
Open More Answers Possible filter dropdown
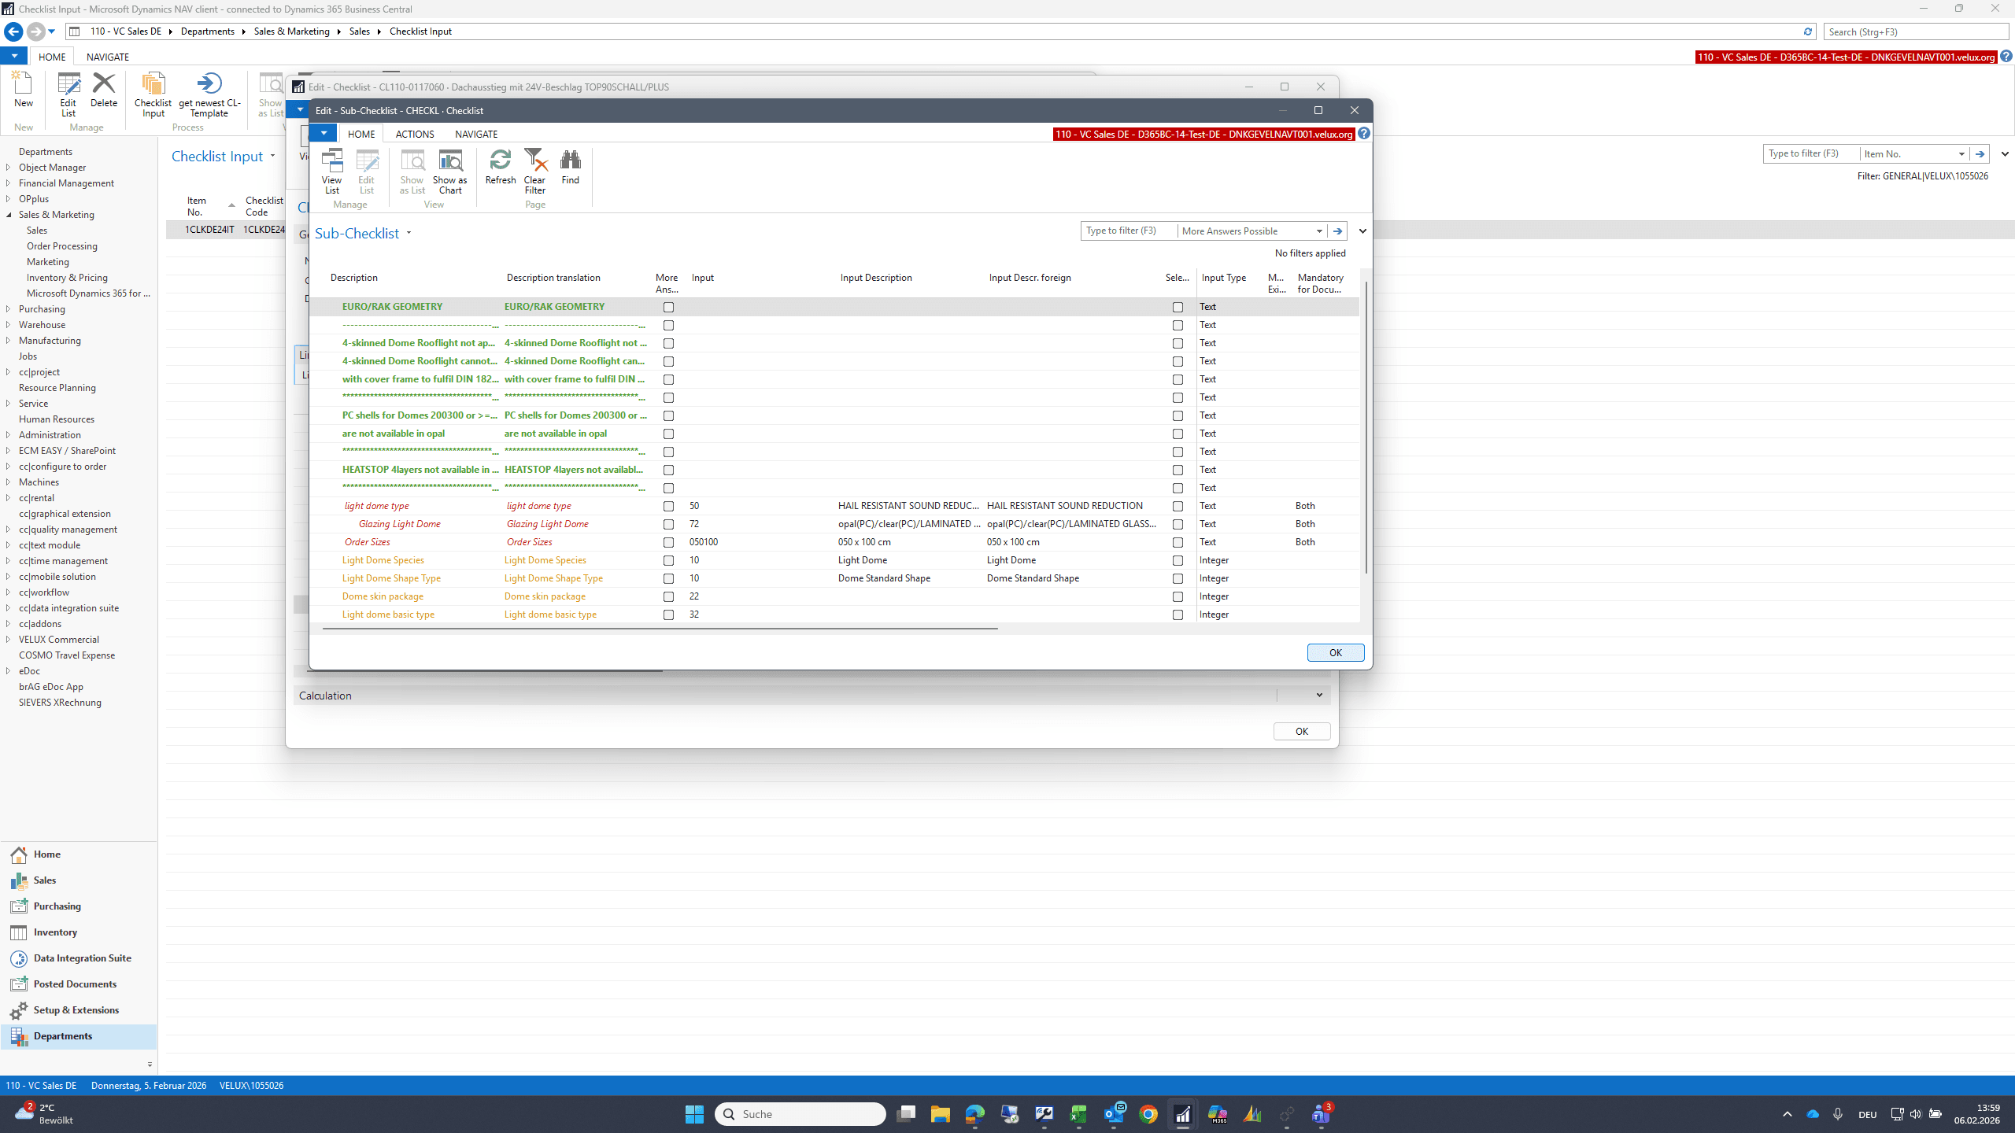tap(1319, 231)
